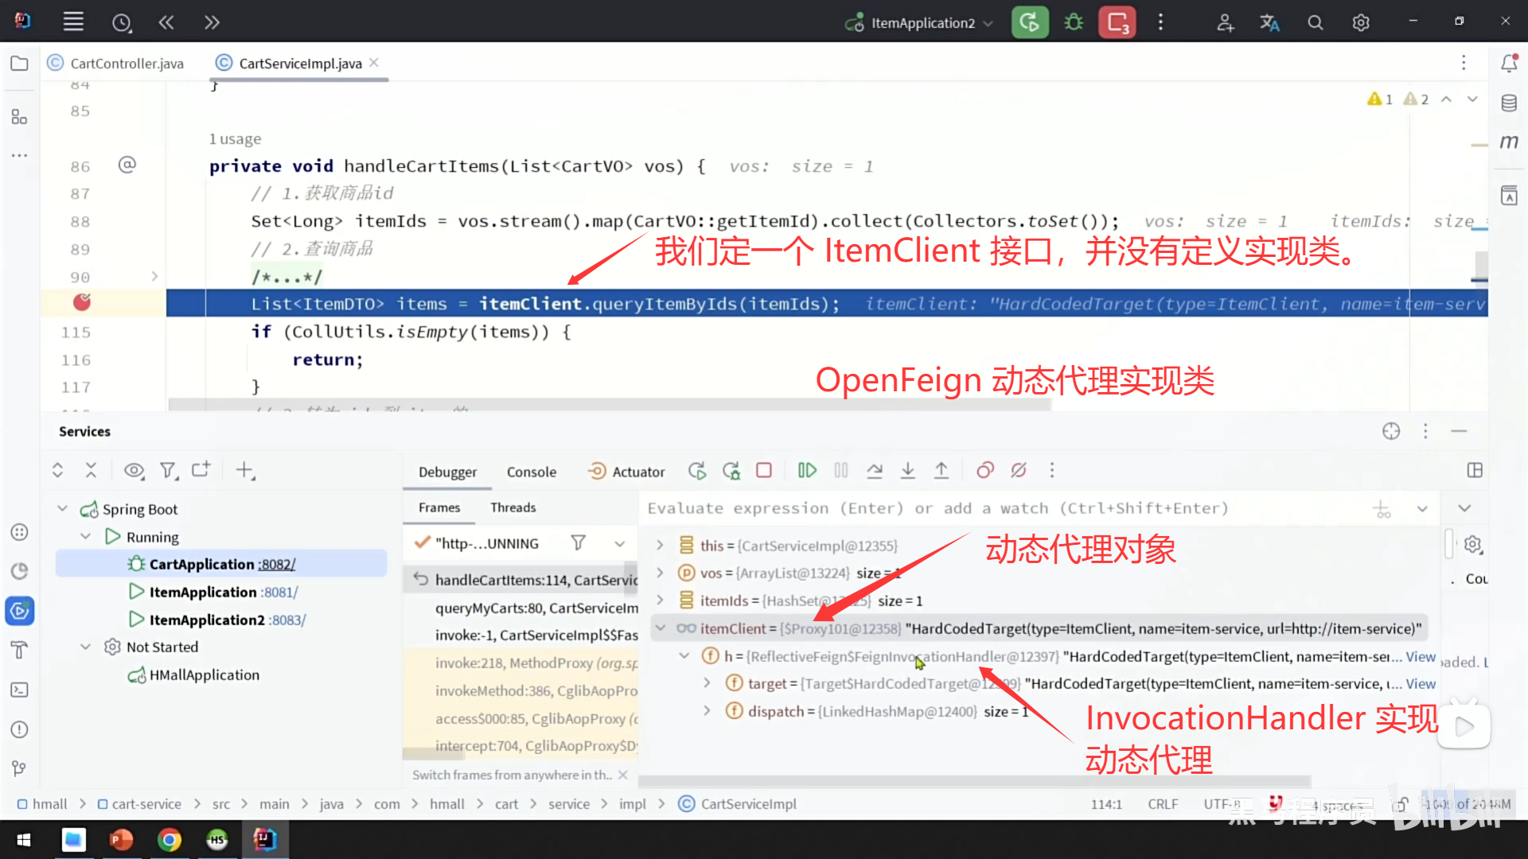Open the Database tool window icon
This screenshot has width=1528, height=859.
point(1509,103)
